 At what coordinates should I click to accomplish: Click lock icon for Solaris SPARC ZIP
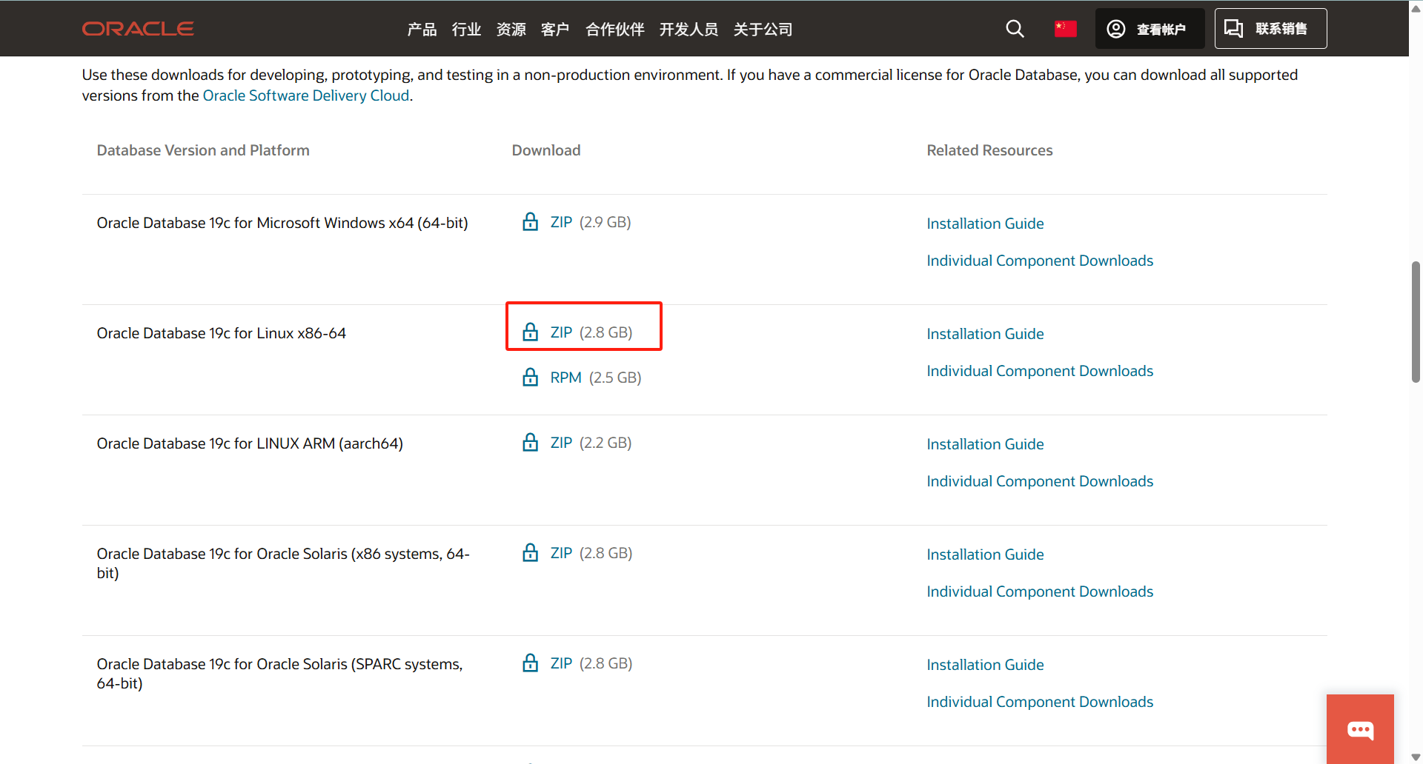pos(530,663)
